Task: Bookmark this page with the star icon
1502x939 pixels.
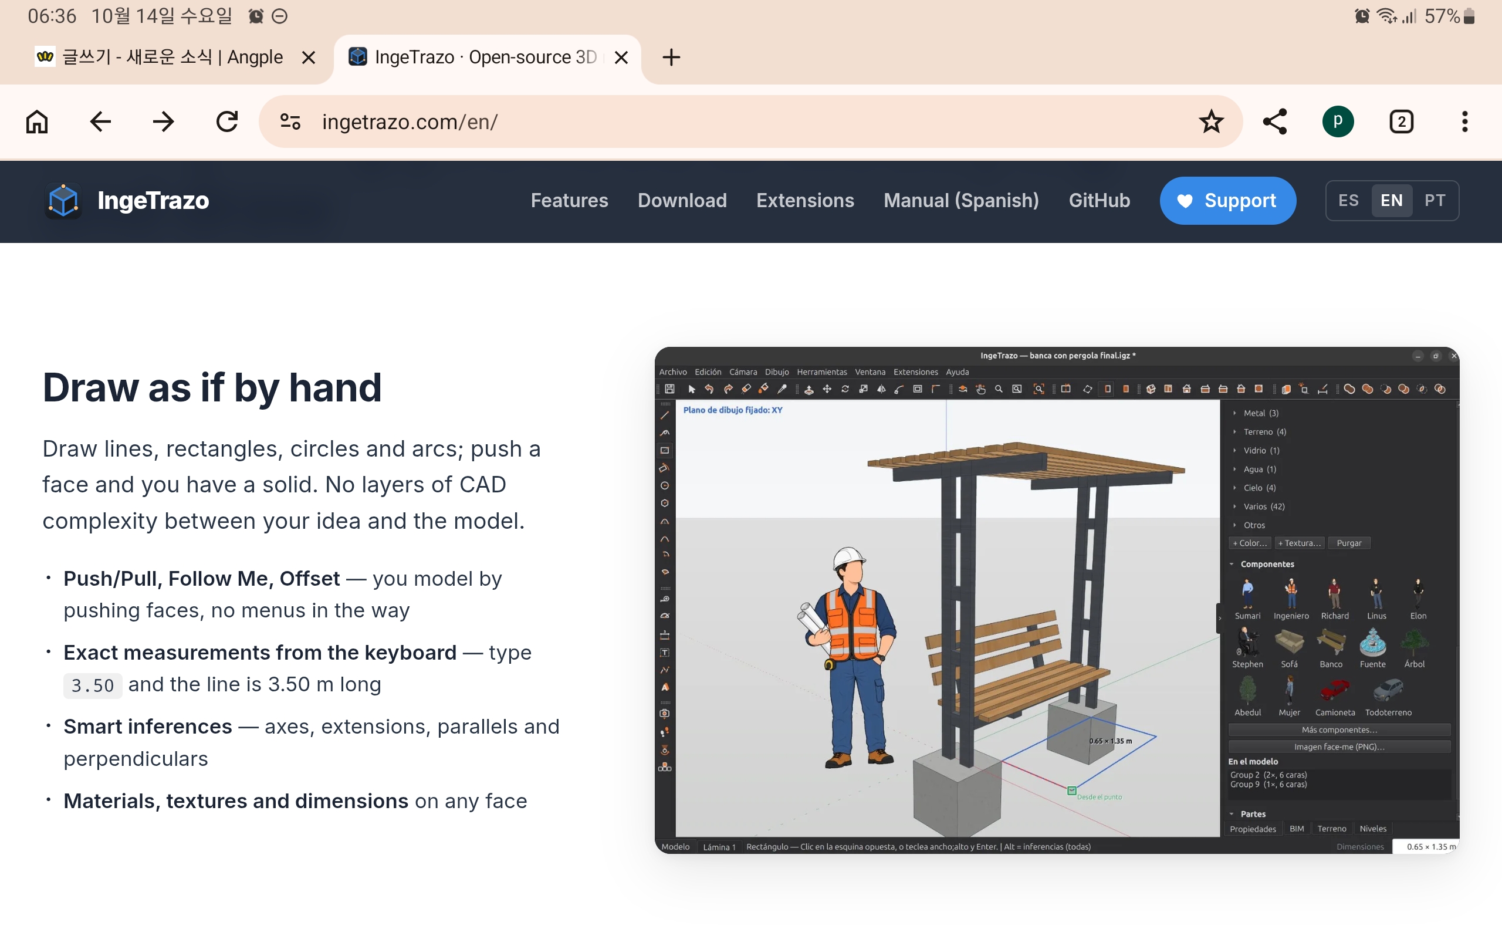Action: 1211,121
